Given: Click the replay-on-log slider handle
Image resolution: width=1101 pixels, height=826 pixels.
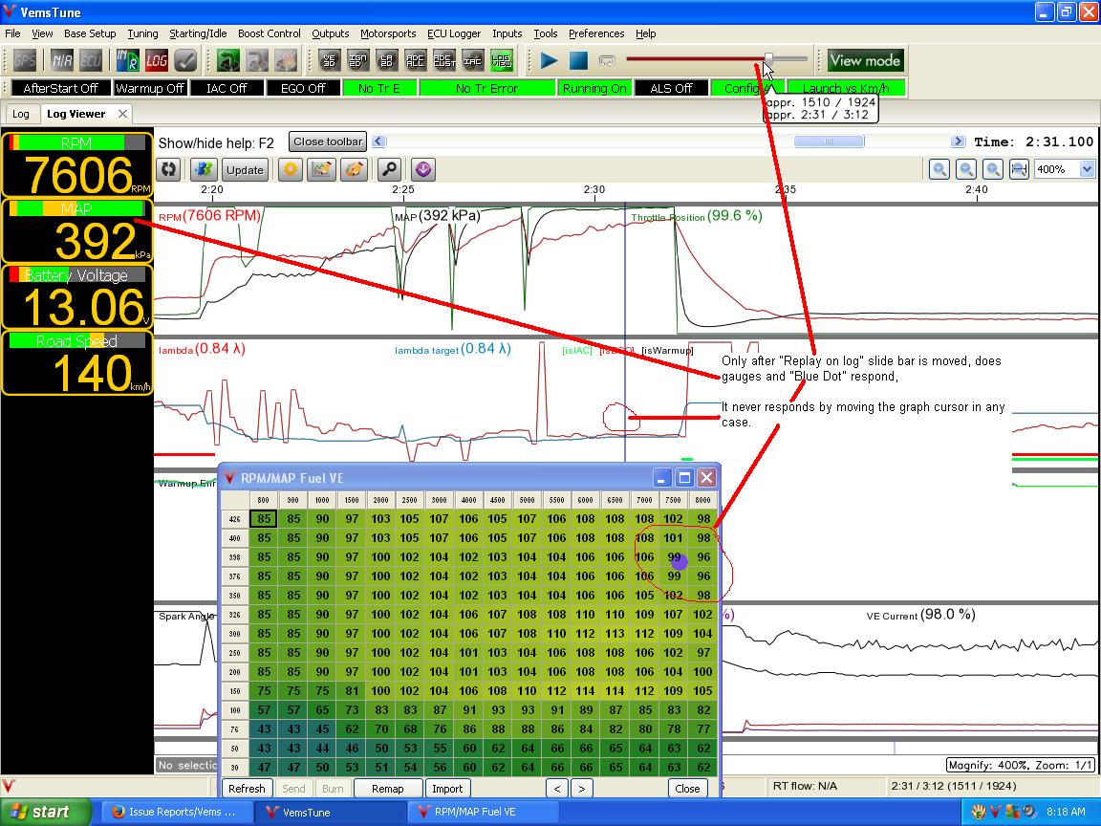Looking at the screenshot, I should pyautogui.click(x=768, y=59).
